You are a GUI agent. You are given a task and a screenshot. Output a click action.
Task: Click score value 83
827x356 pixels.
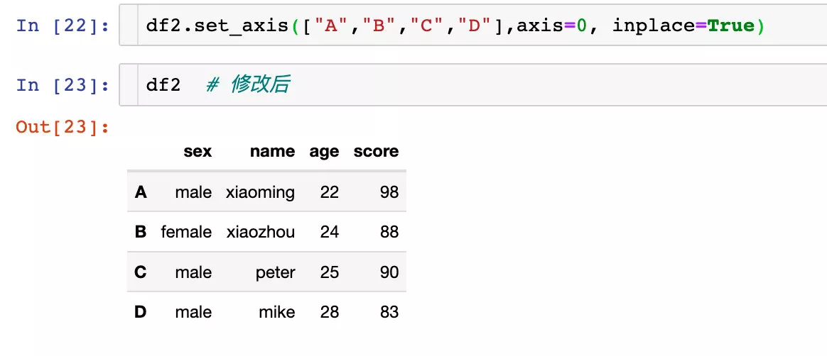(389, 312)
